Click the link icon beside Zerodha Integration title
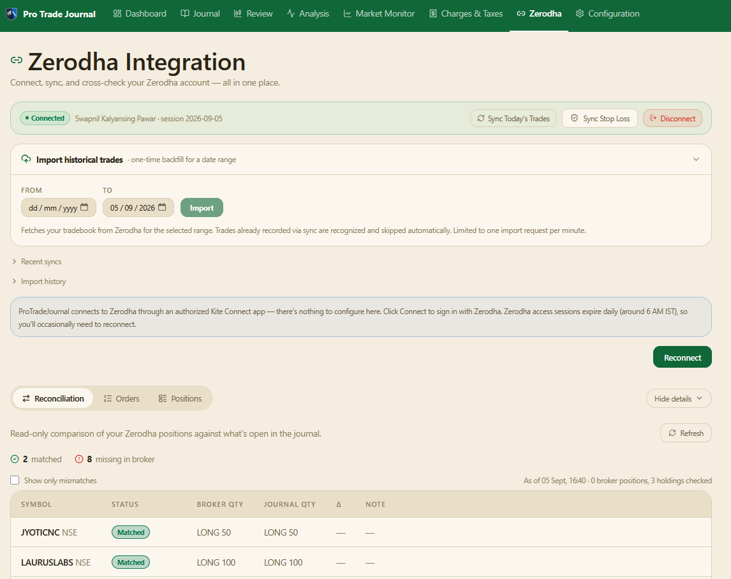Viewport: 731px width, 579px height. [17, 60]
